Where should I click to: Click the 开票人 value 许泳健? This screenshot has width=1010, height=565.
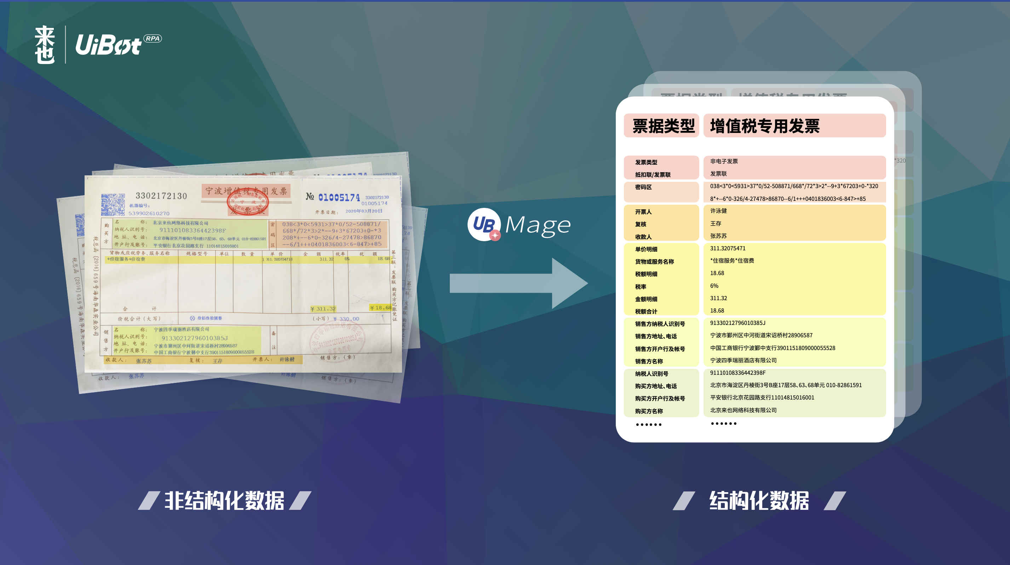[718, 211]
